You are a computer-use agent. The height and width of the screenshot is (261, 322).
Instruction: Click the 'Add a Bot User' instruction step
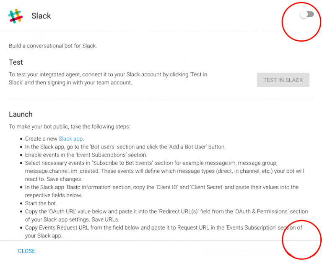point(125,147)
